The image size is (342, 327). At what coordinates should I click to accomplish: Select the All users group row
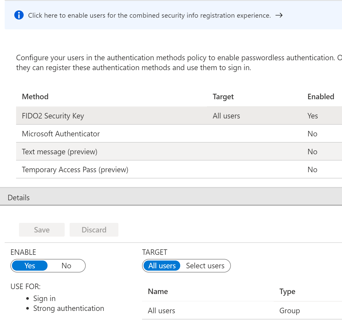(x=162, y=311)
